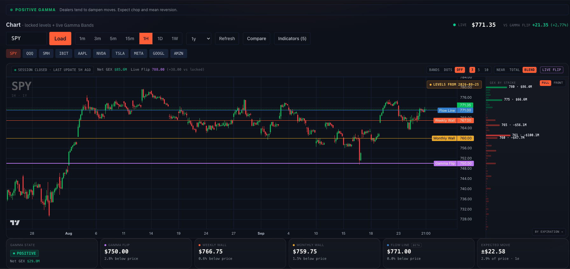The width and height of the screenshot is (570, 269).
Task: Load the IBIT ticker chip
Action: pyautogui.click(x=64, y=53)
